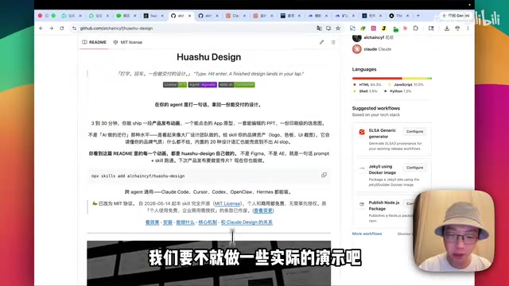Click the alchaincyf contributor name
The width and height of the screenshot is (509, 286).
point(374,37)
